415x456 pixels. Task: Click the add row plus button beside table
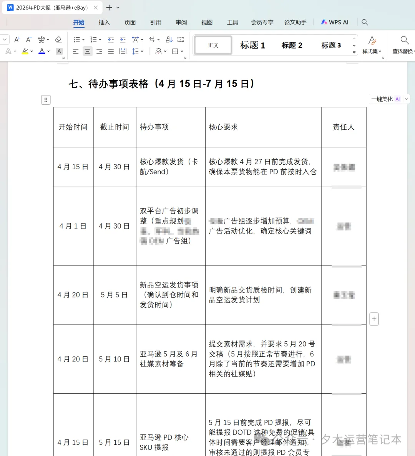click(x=374, y=319)
